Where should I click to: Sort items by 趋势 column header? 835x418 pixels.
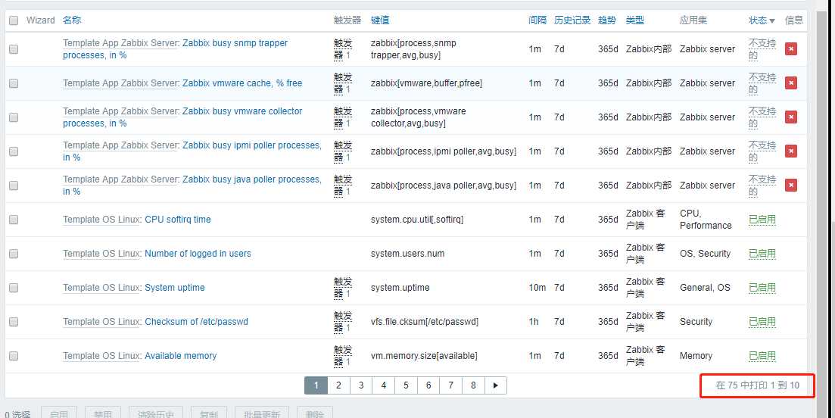(x=607, y=20)
